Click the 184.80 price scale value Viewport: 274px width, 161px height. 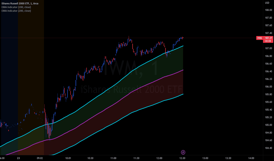[x=268, y=133]
